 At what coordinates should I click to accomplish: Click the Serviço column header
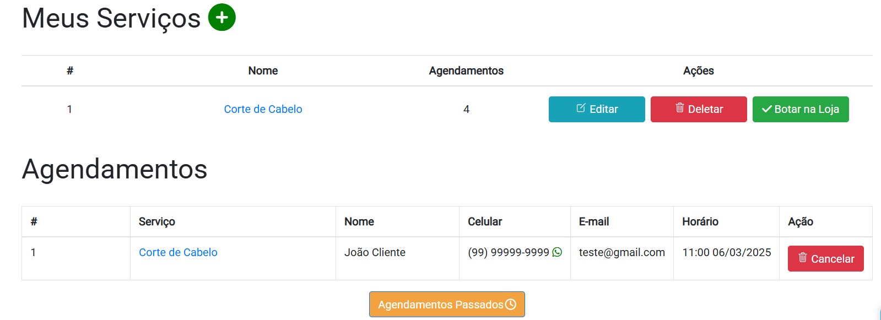pos(158,221)
